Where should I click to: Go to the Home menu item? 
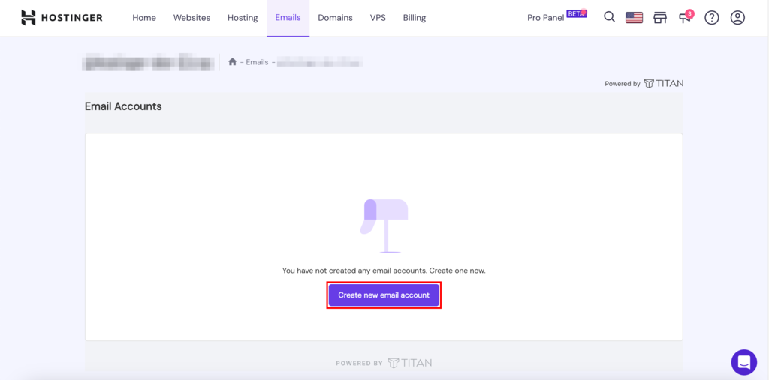pyautogui.click(x=144, y=18)
